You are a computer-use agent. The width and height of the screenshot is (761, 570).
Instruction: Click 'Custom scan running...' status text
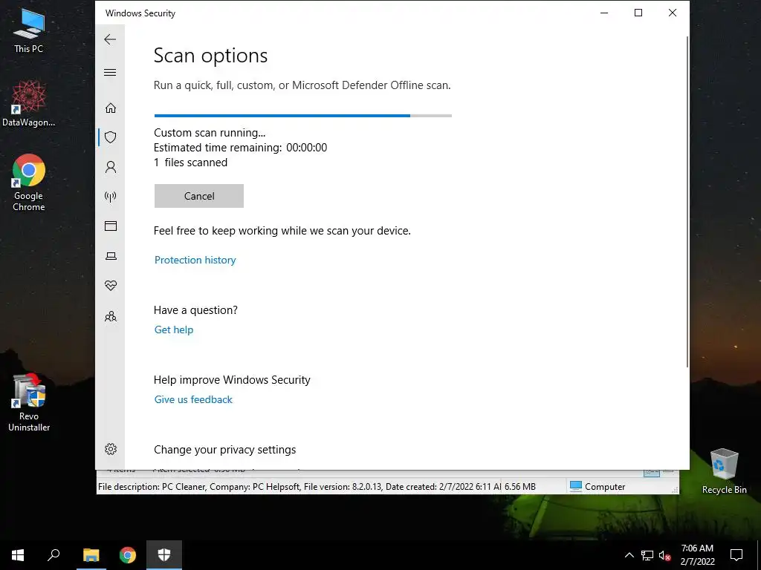(210, 133)
